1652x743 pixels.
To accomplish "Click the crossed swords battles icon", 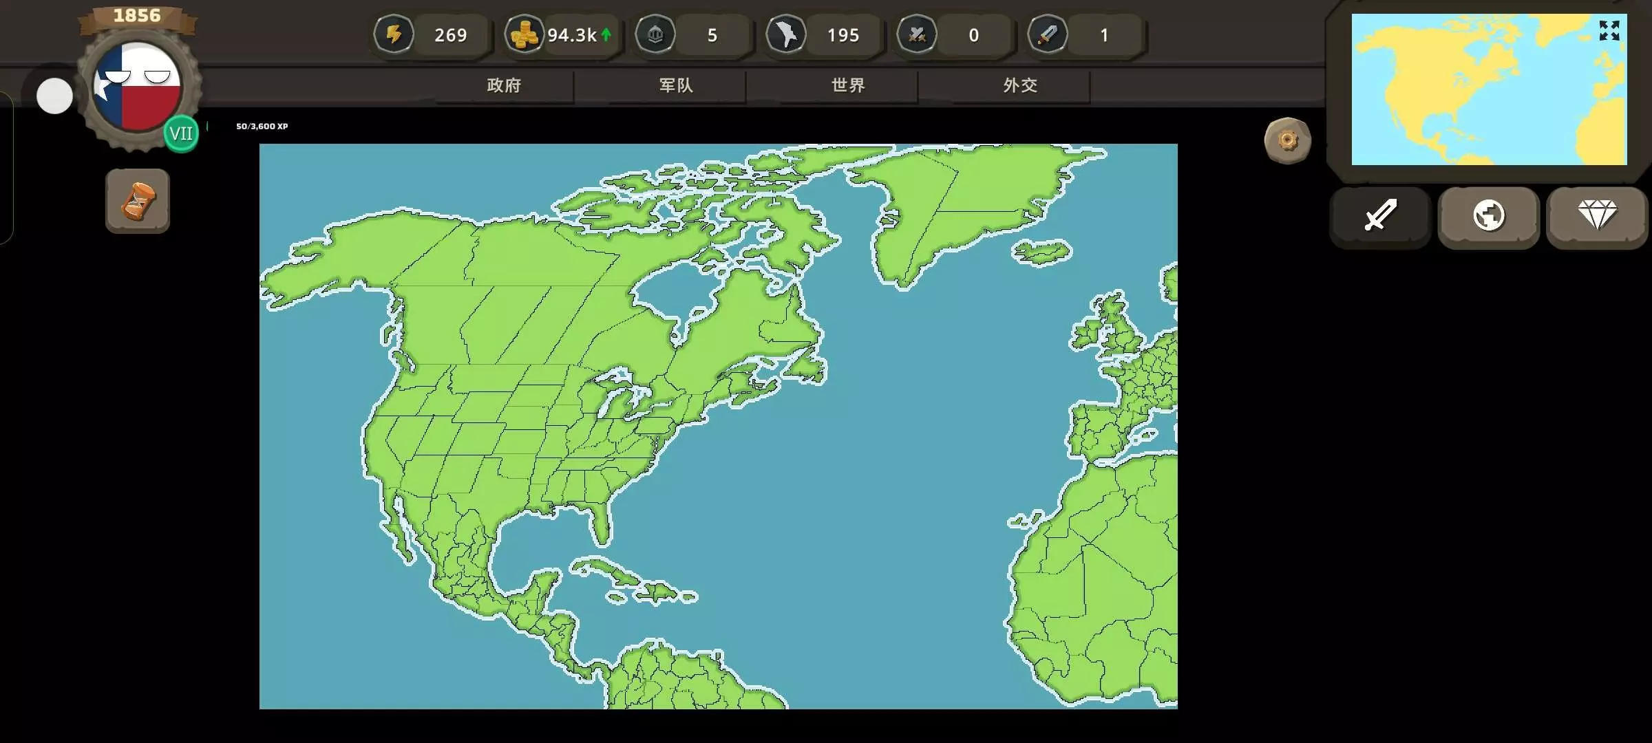I will coord(917,34).
